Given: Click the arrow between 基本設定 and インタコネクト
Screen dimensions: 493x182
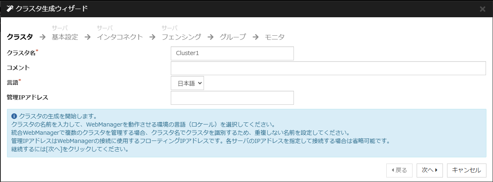Looking at the screenshot, I should click(x=87, y=37).
